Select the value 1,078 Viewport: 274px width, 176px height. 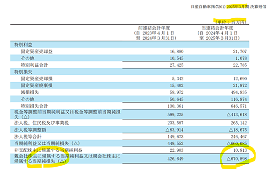pos(241,58)
